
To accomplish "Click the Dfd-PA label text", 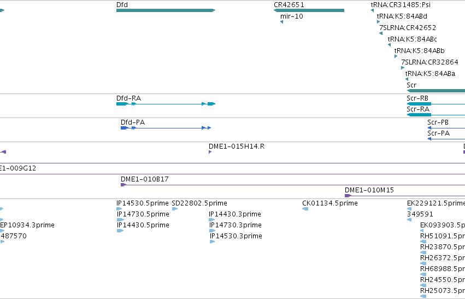I will point(133,122).
